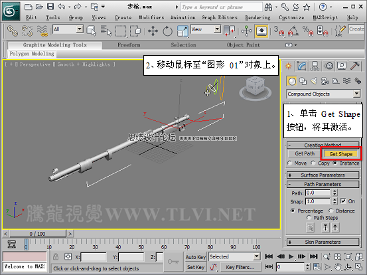
Task: Save the file with floppy icon
Action: pyautogui.click(x=50, y=7)
